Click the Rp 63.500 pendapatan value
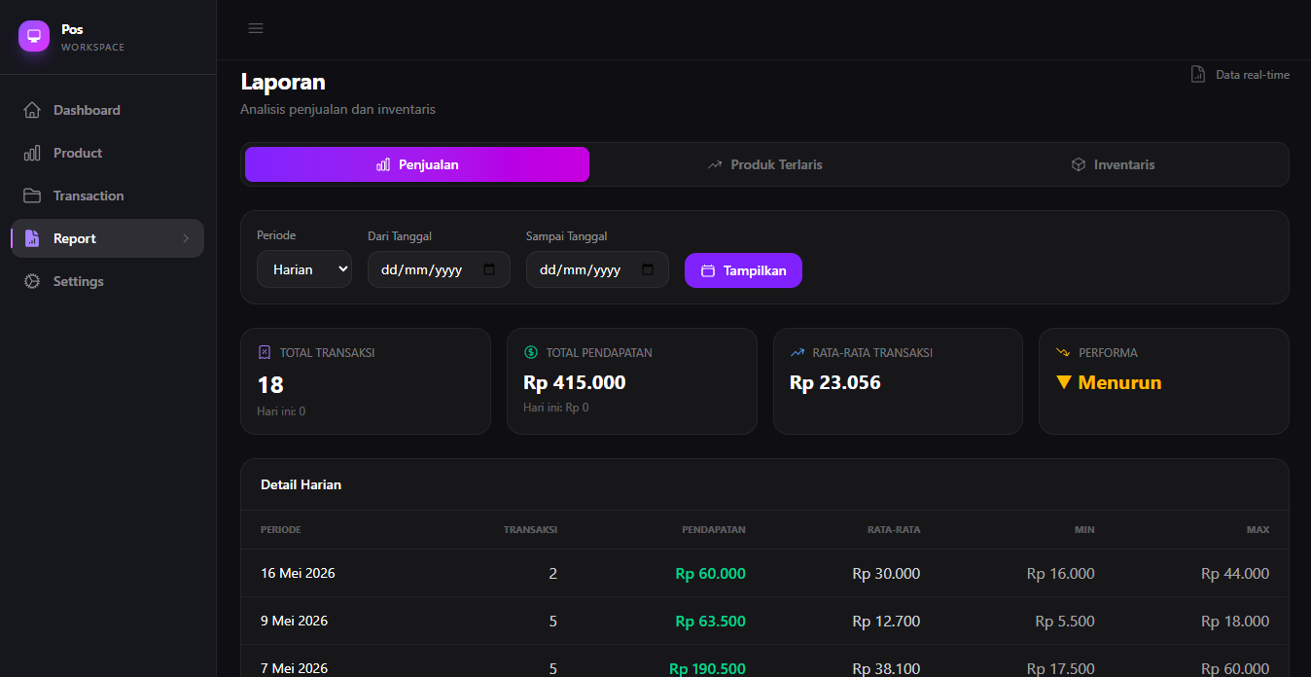This screenshot has width=1311, height=677. [x=711, y=622]
